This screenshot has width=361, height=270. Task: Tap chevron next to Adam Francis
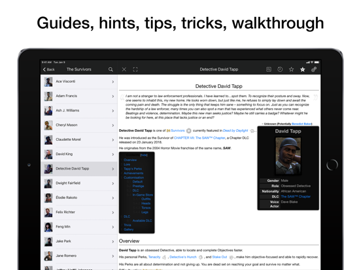coord(113,97)
